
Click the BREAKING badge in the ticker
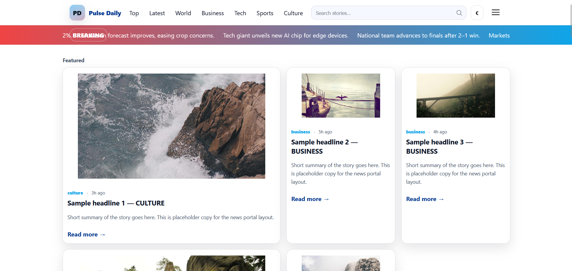click(88, 35)
